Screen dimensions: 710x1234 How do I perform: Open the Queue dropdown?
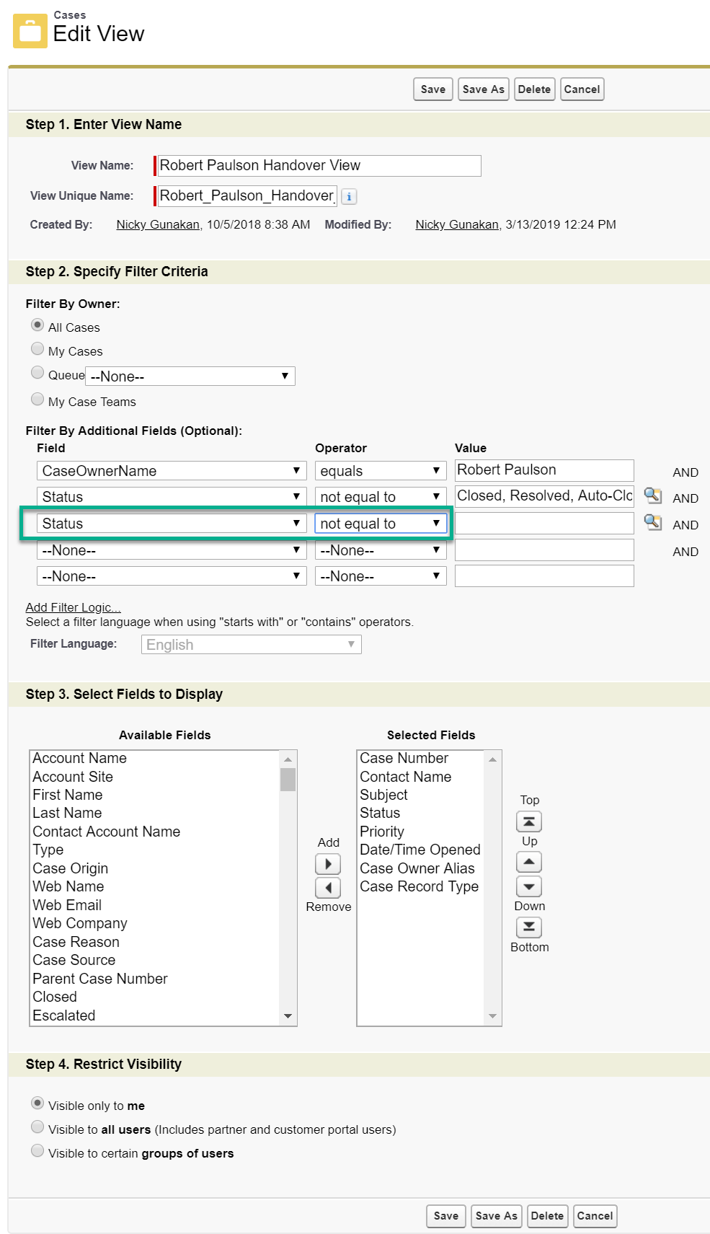pyautogui.click(x=190, y=376)
